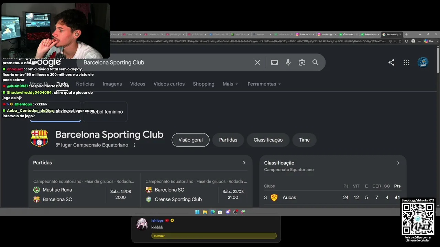This screenshot has height=247, width=440.
Task: Select the Visão geral chip
Action: coord(190,140)
